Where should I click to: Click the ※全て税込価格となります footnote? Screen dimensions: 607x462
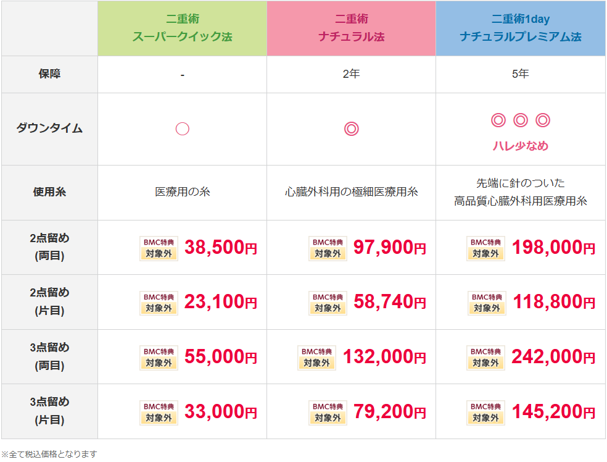pyautogui.click(x=49, y=454)
